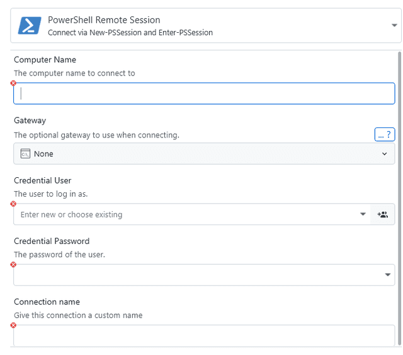Click the Computer Name error indicator

pyautogui.click(x=13, y=83)
